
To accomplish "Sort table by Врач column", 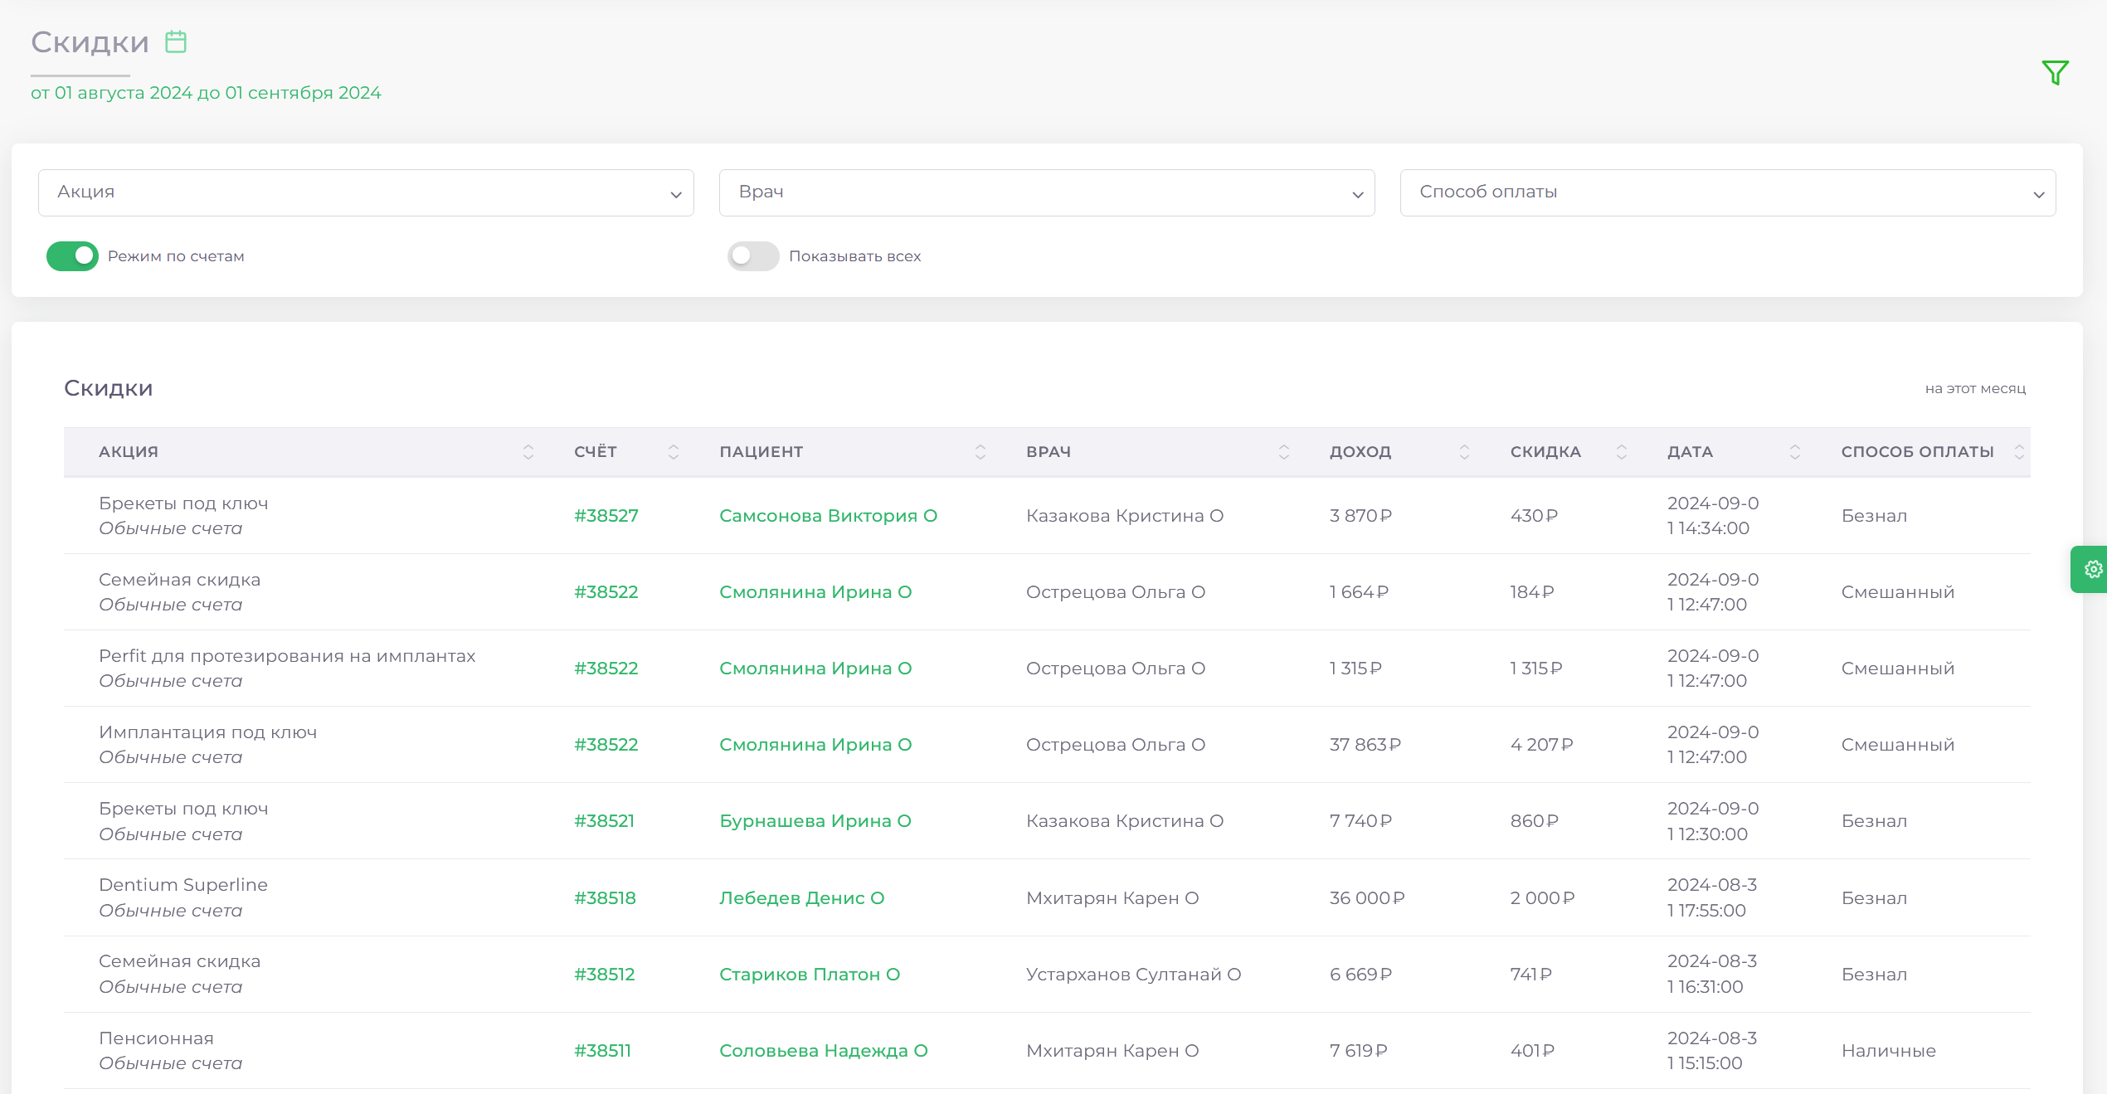I will click(x=1283, y=452).
